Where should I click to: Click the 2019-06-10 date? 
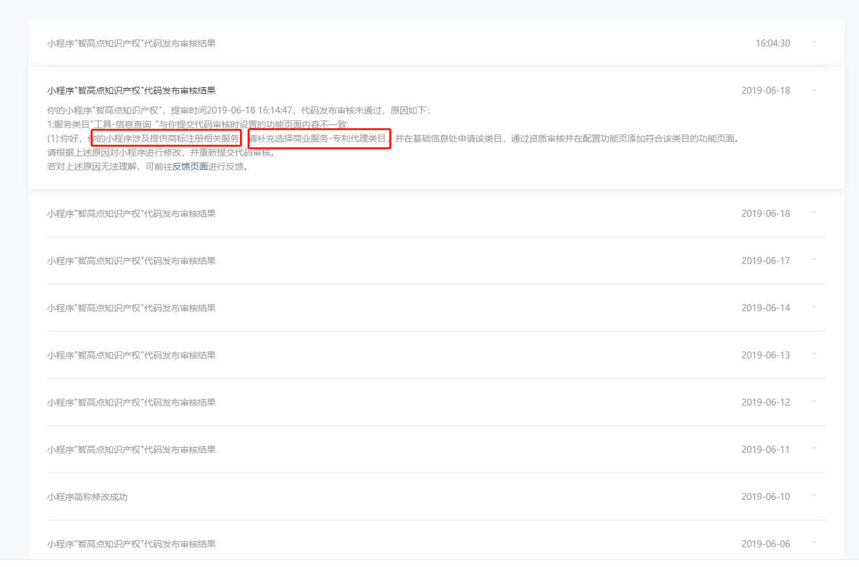766,497
